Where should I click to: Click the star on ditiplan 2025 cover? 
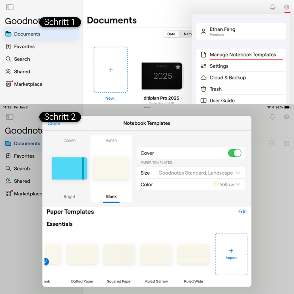pos(178,67)
